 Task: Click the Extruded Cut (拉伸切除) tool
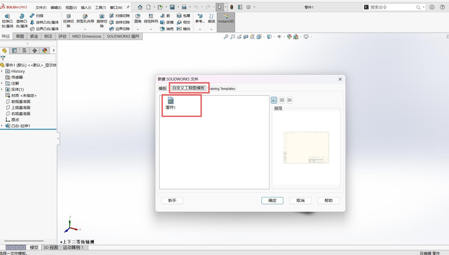(x=69, y=21)
